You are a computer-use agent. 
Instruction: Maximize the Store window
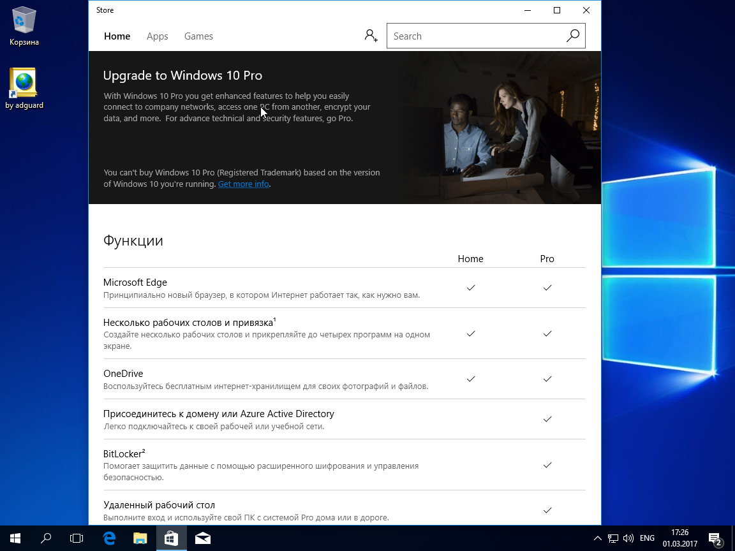[x=557, y=10]
